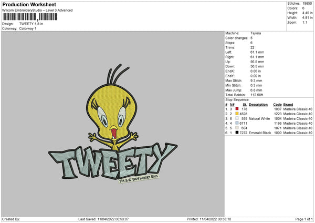The width and height of the screenshot is (315, 223).
Task: Click the EndX value 0.00 in
Action: click(256, 71)
